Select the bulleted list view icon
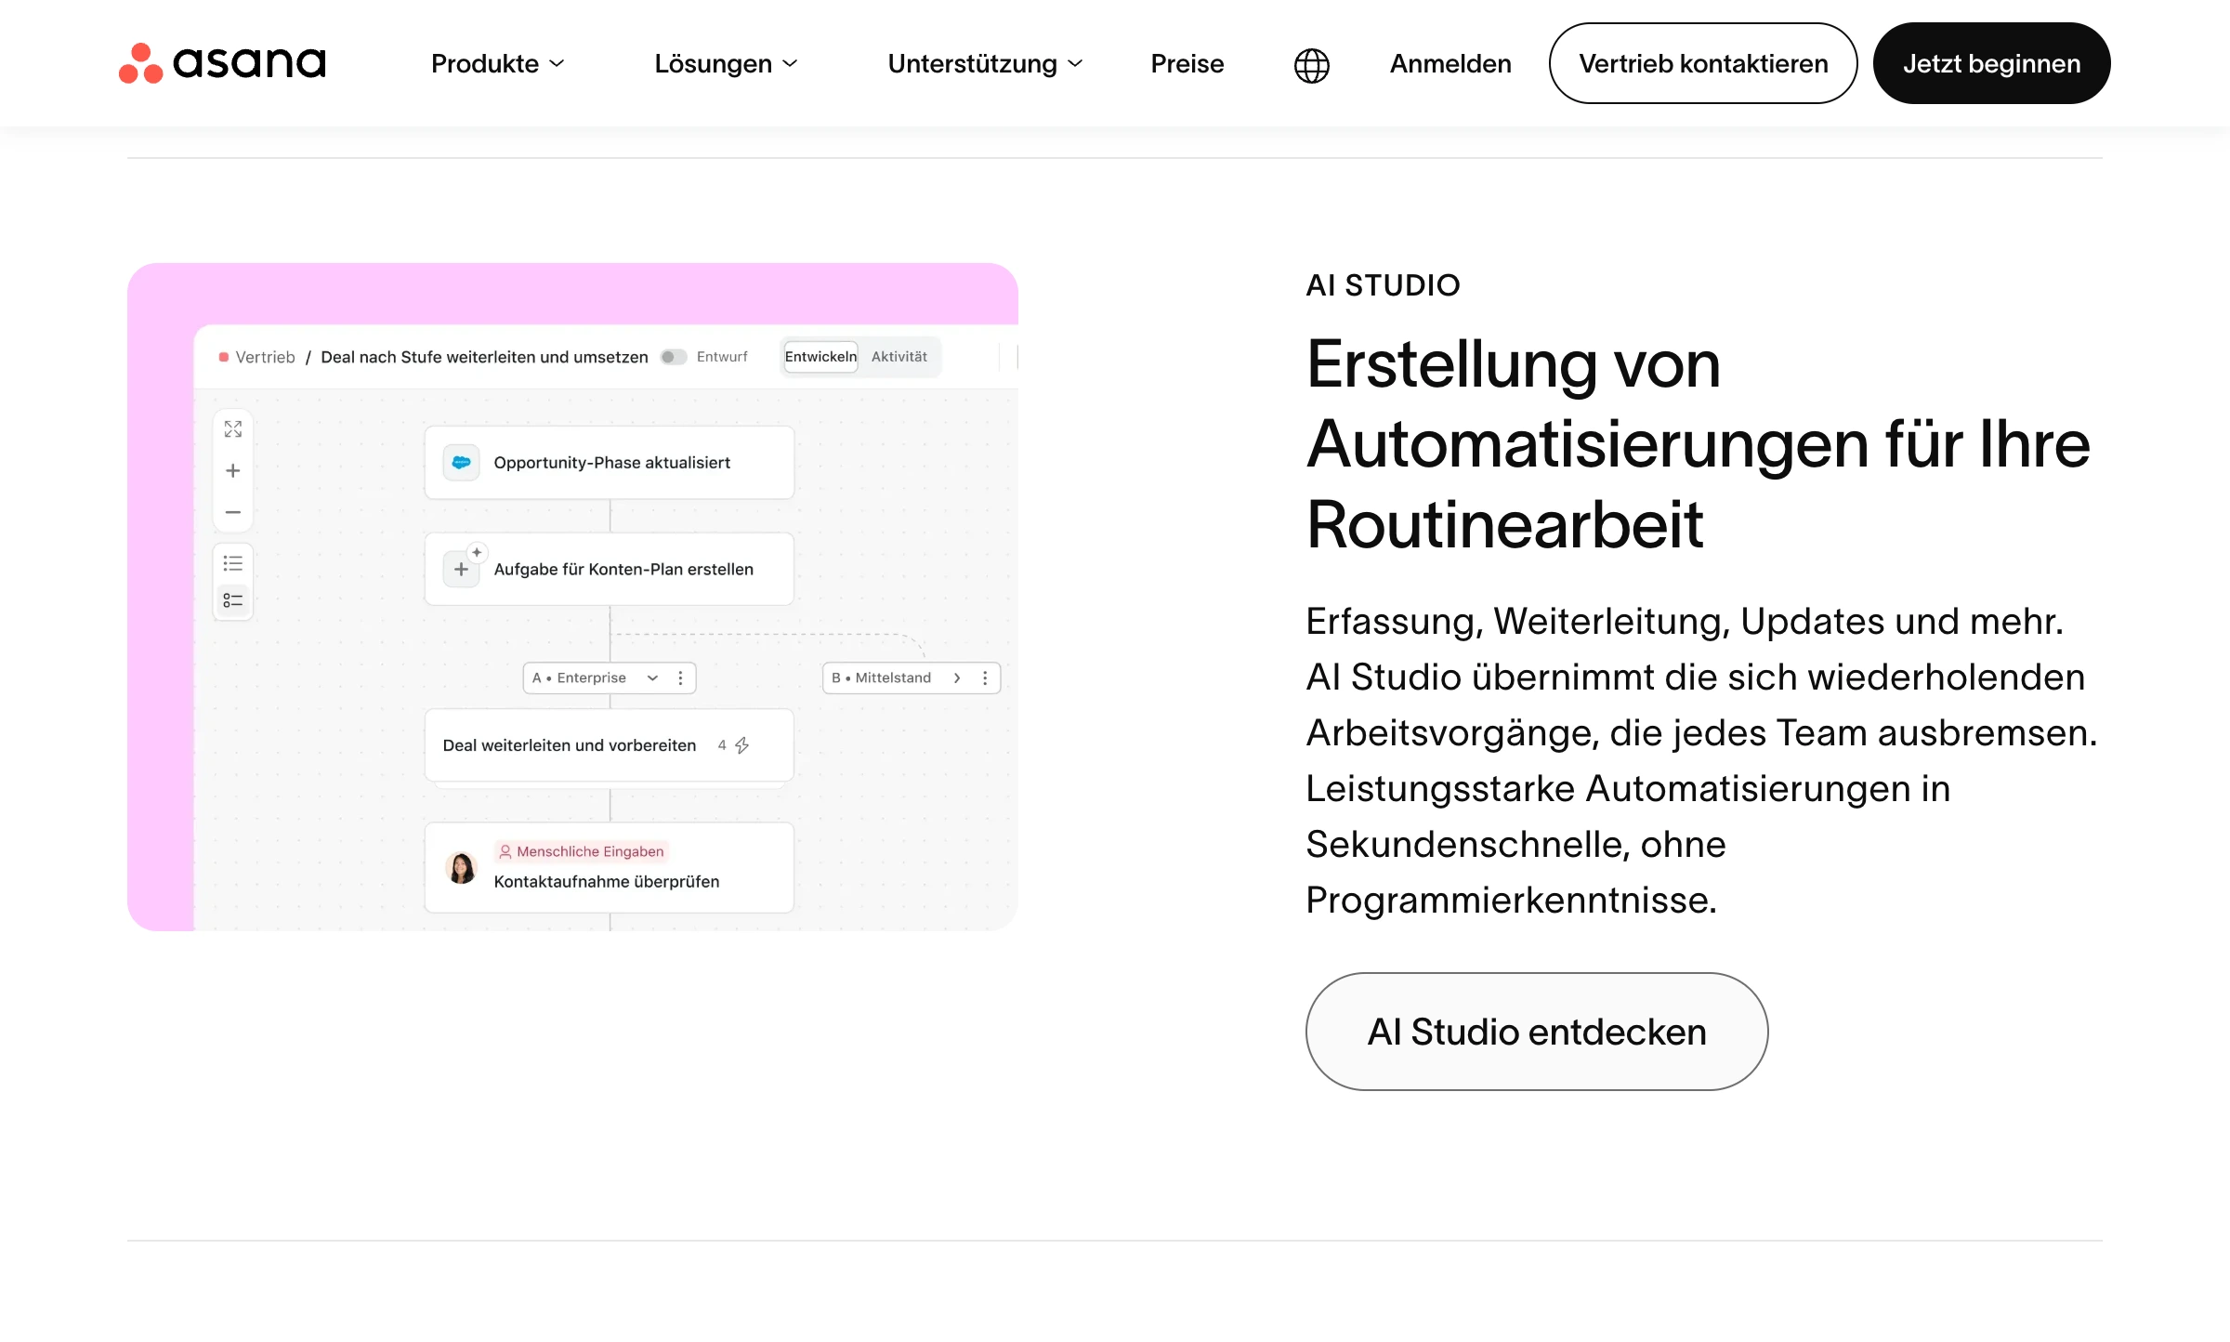The image size is (2230, 1342). pyautogui.click(x=233, y=563)
